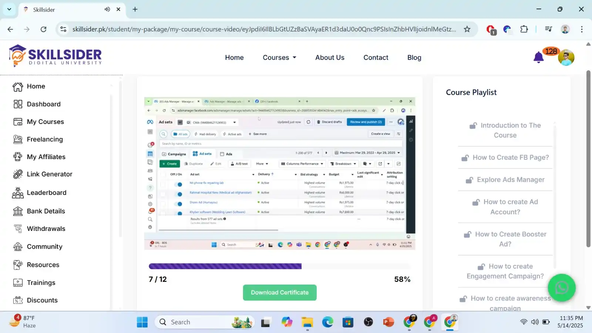
Task: Open Bank Details in the sidebar
Action: [39, 211]
